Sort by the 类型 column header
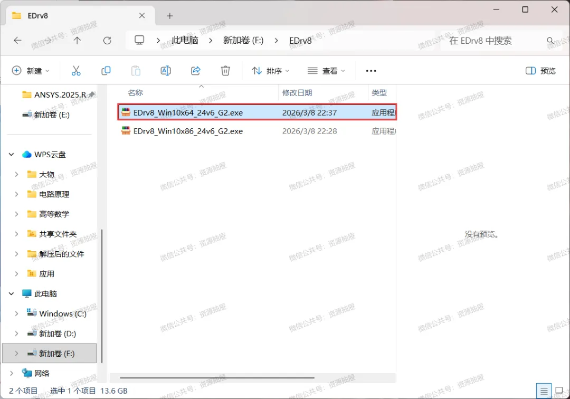Screen dimensions: 570x399 (379, 93)
